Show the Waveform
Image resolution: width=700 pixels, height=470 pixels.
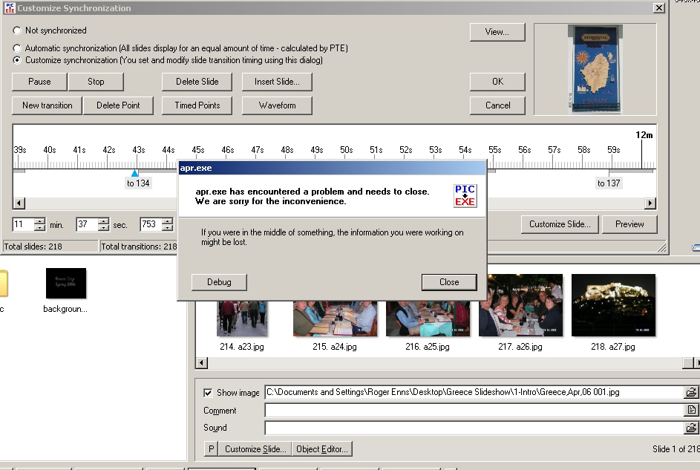click(x=277, y=105)
